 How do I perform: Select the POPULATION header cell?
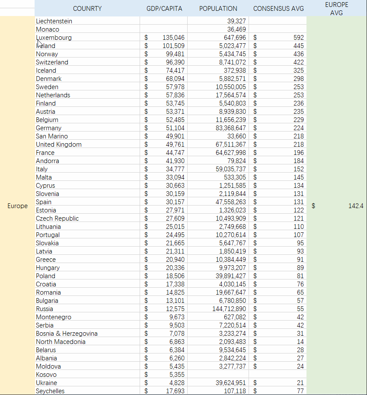(x=218, y=8)
